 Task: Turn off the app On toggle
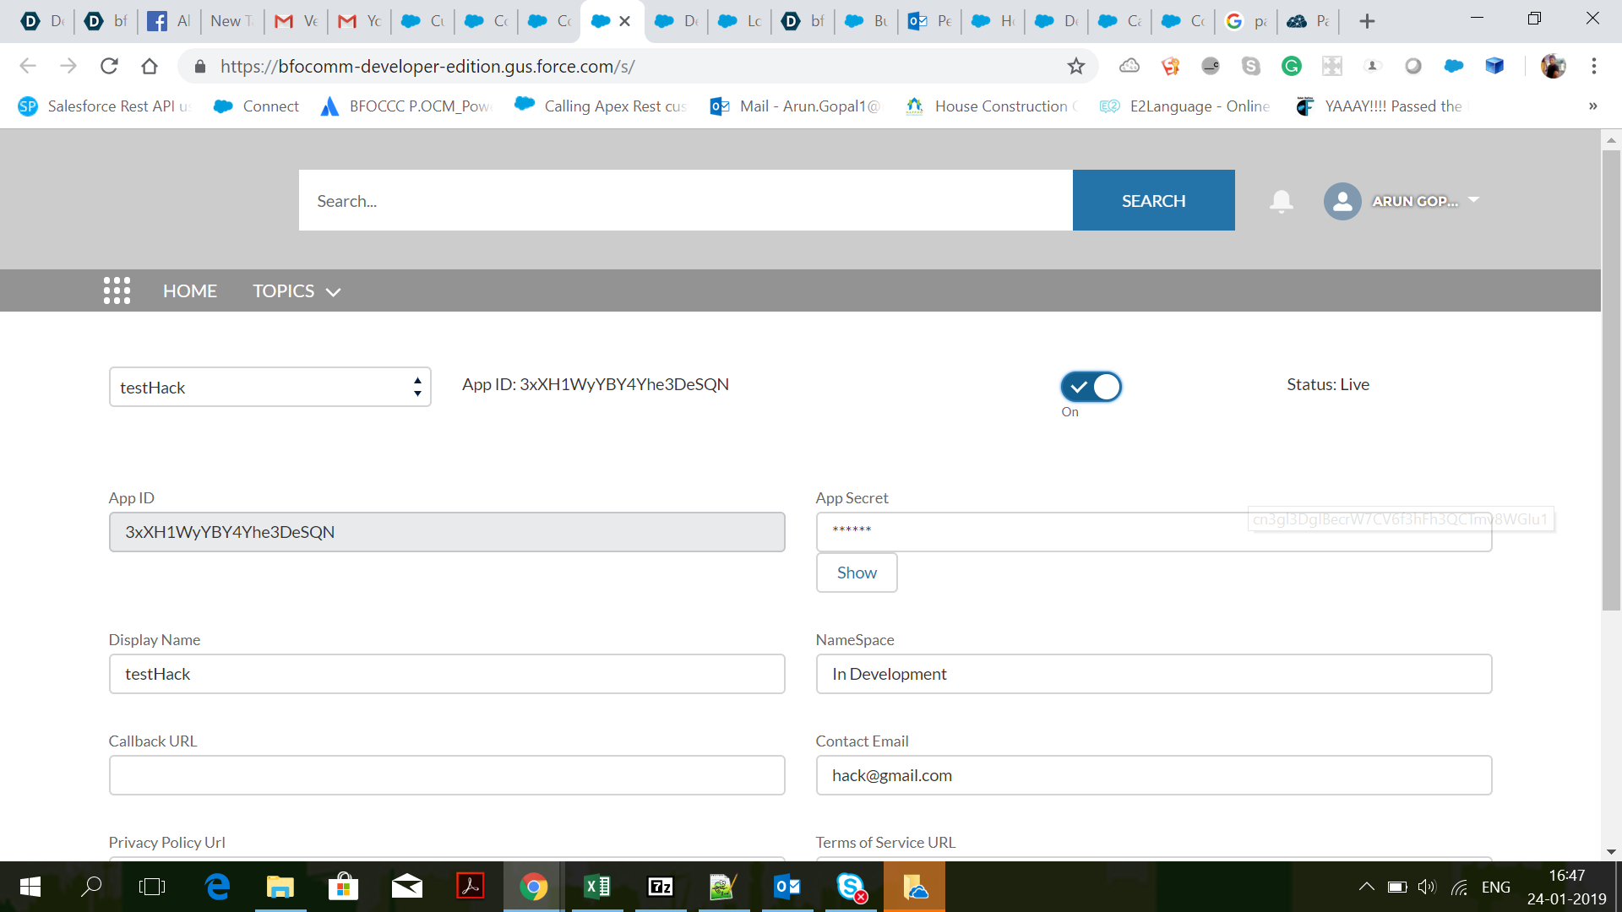click(1091, 387)
